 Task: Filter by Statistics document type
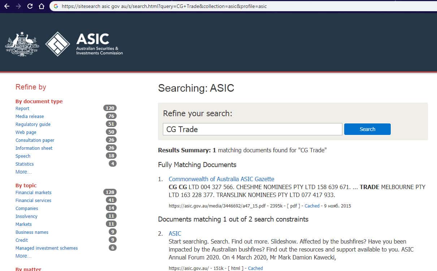pyautogui.click(x=25, y=164)
